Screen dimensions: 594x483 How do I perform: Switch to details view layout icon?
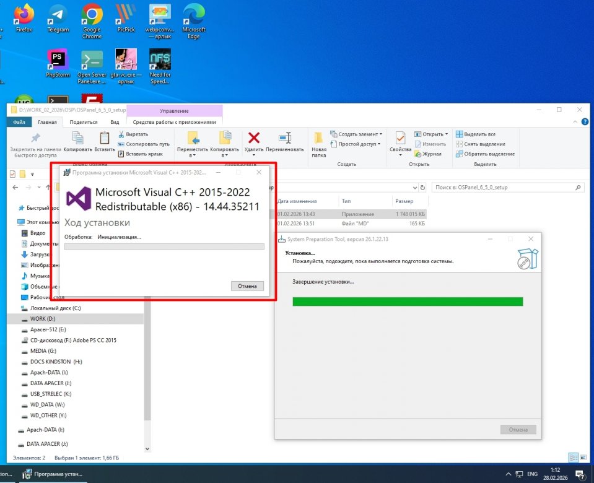coord(574,458)
